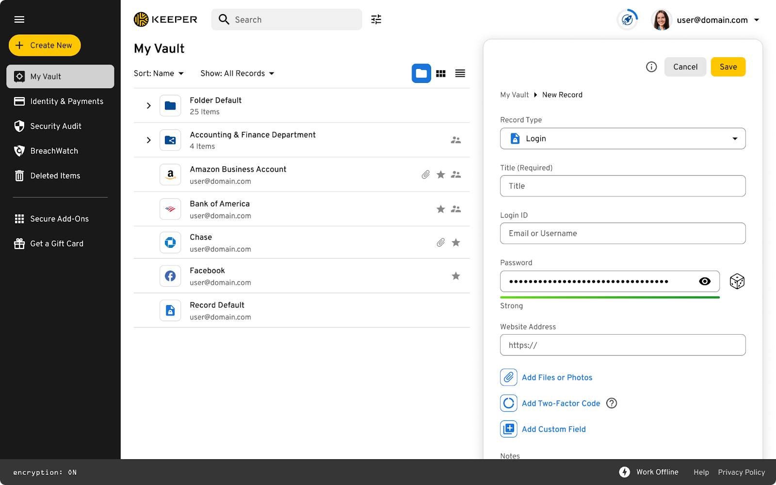Click the Facebook record logo
This screenshot has width=776, height=485.
point(170,276)
